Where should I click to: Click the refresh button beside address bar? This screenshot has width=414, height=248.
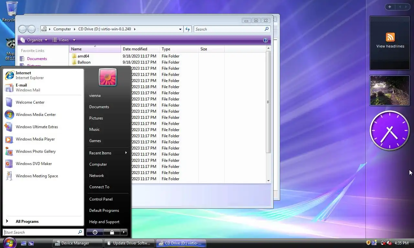pos(188,29)
